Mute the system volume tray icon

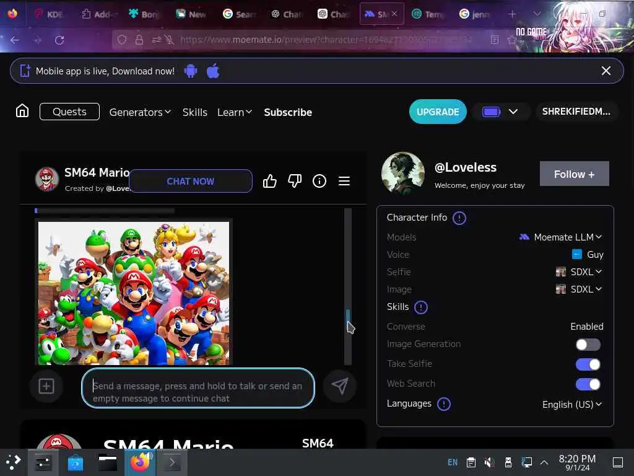pos(489,462)
